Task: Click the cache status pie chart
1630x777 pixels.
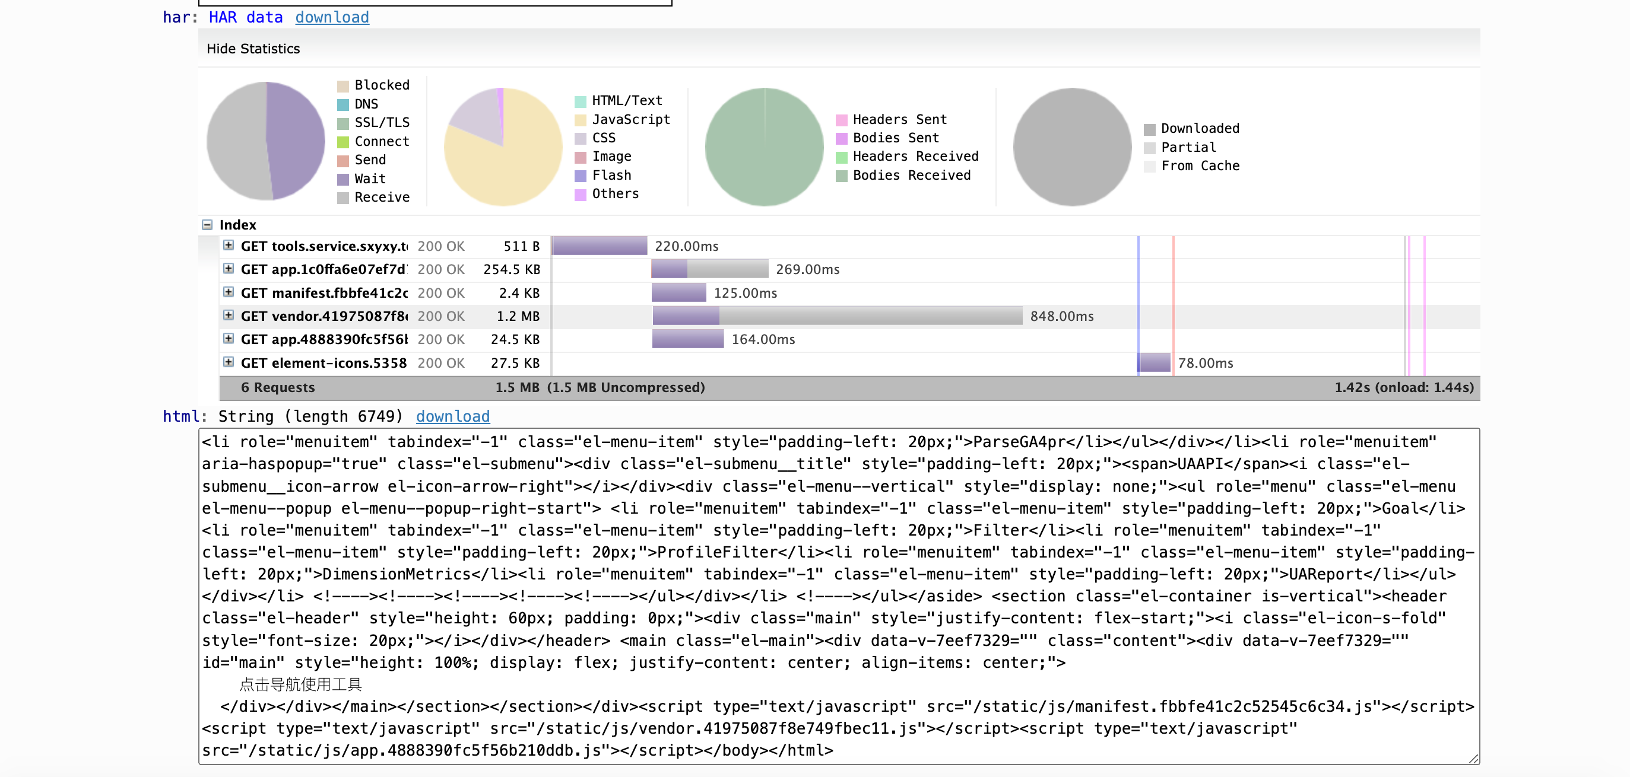Action: pos(1073,147)
